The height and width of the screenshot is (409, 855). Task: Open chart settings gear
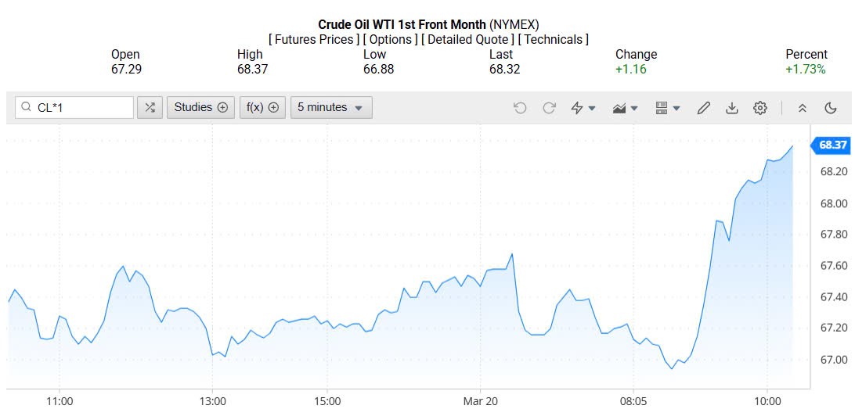tap(759, 108)
